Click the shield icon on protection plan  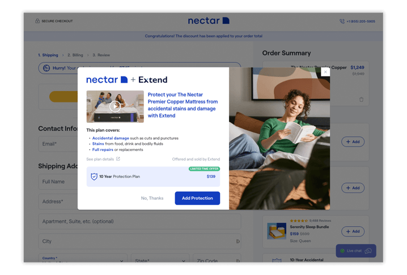coord(94,177)
